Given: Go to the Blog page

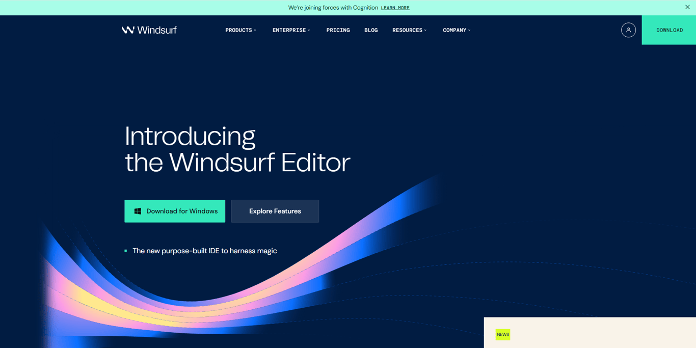Looking at the screenshot, I should [371, 30].
